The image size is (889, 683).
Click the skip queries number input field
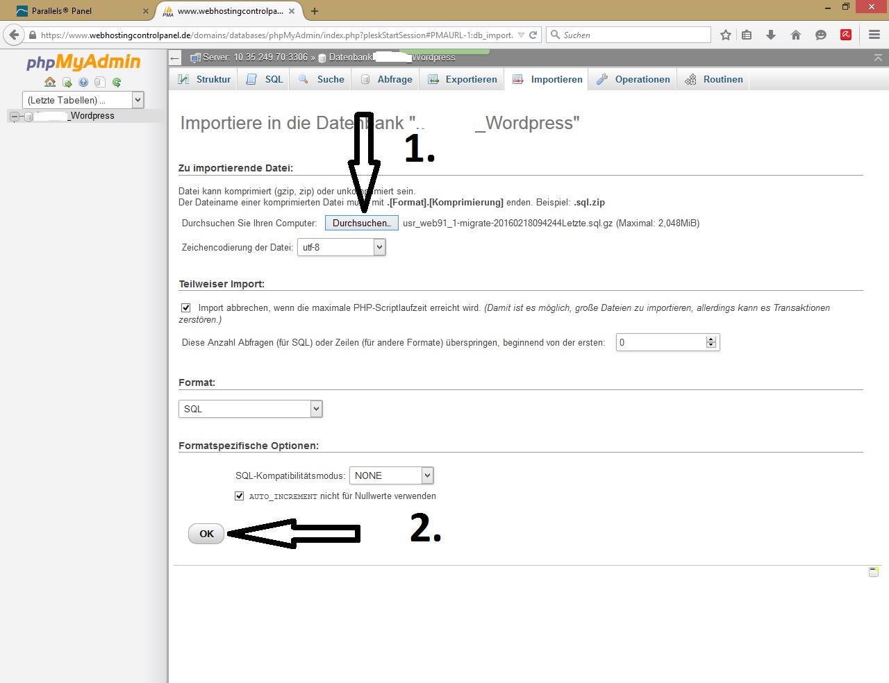tap(661, 342)
